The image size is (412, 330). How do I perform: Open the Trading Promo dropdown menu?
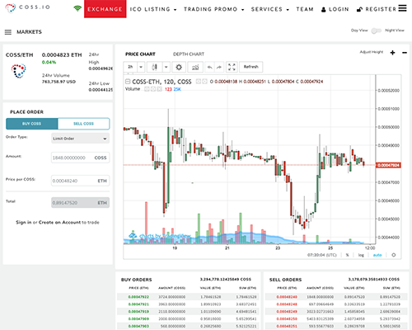pyautogui.click(x=213, y=9)
